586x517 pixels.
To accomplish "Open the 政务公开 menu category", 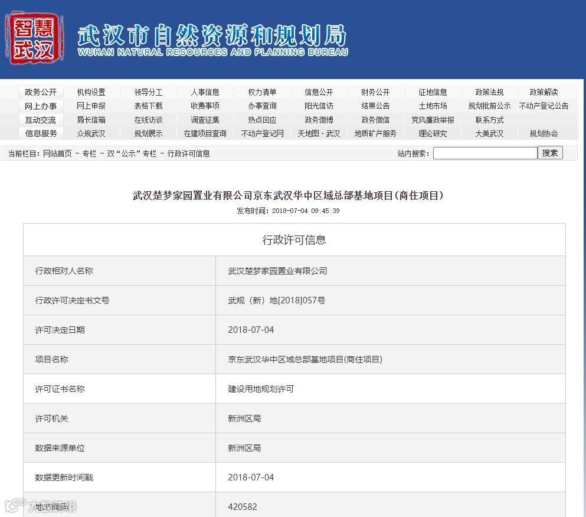I will tap(41, 92).
